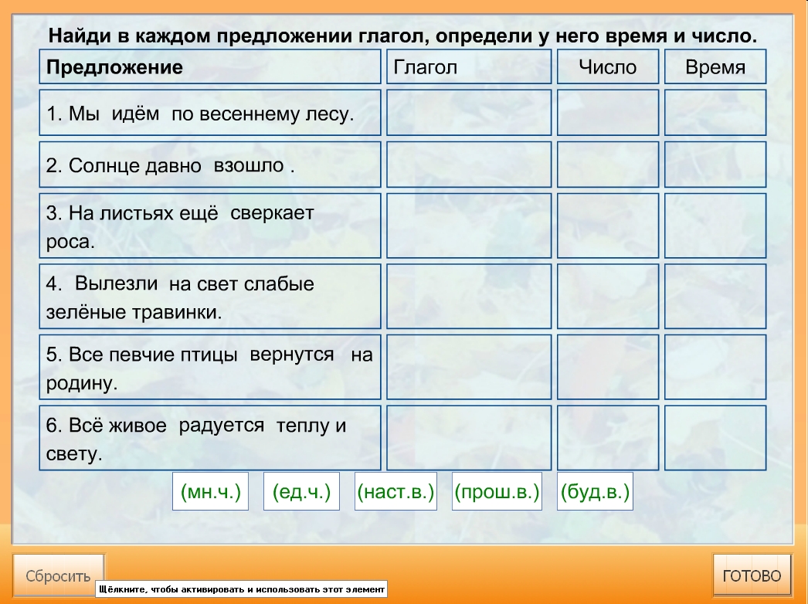Click the Время cell for sentence 1
Viewport: 808px width, 604px height.
715,112
